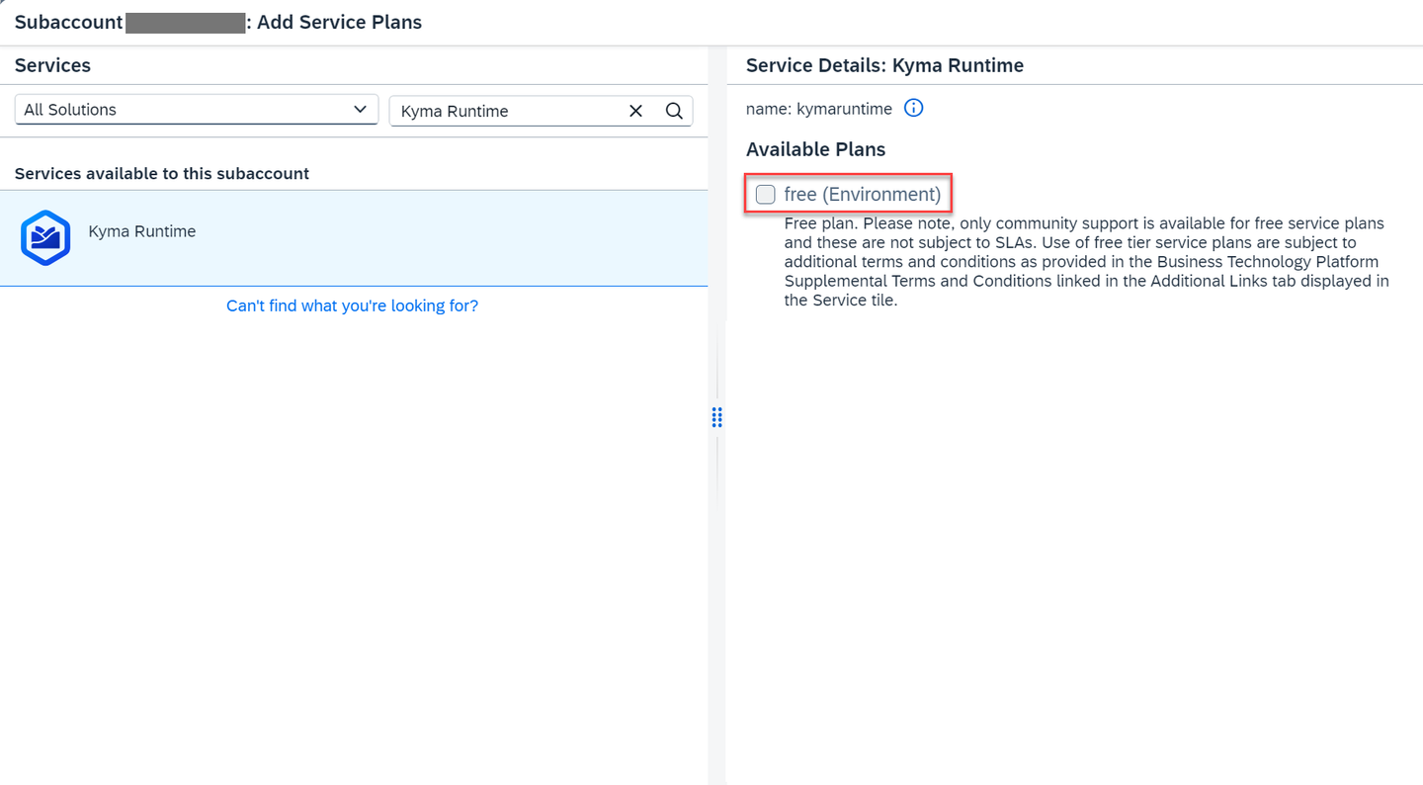Viewport: 1423px width, 785px height.
Task: Click the "name: kymaruntime" text
Action: point(819,109)
